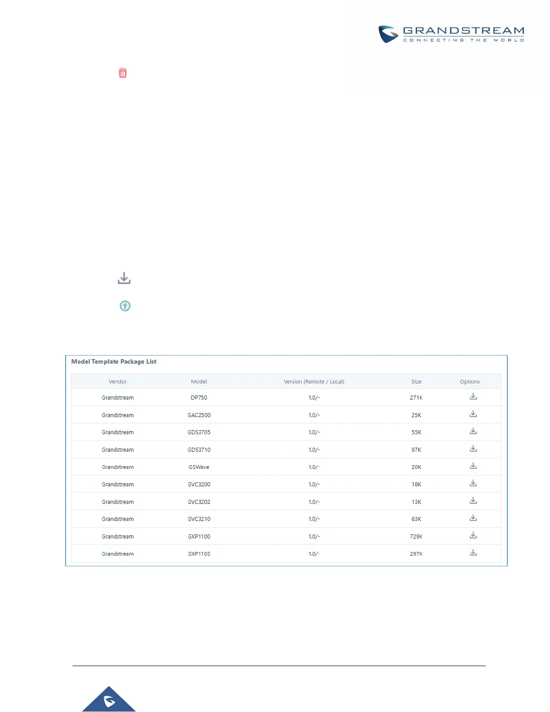The image size is (550, 712).
Task: Click the Model column header
Action: coord(199,382)
